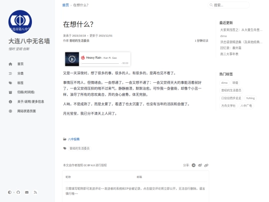Click the email envelope icon
Viewport: 269px width, 202px height.
[27, 192]
